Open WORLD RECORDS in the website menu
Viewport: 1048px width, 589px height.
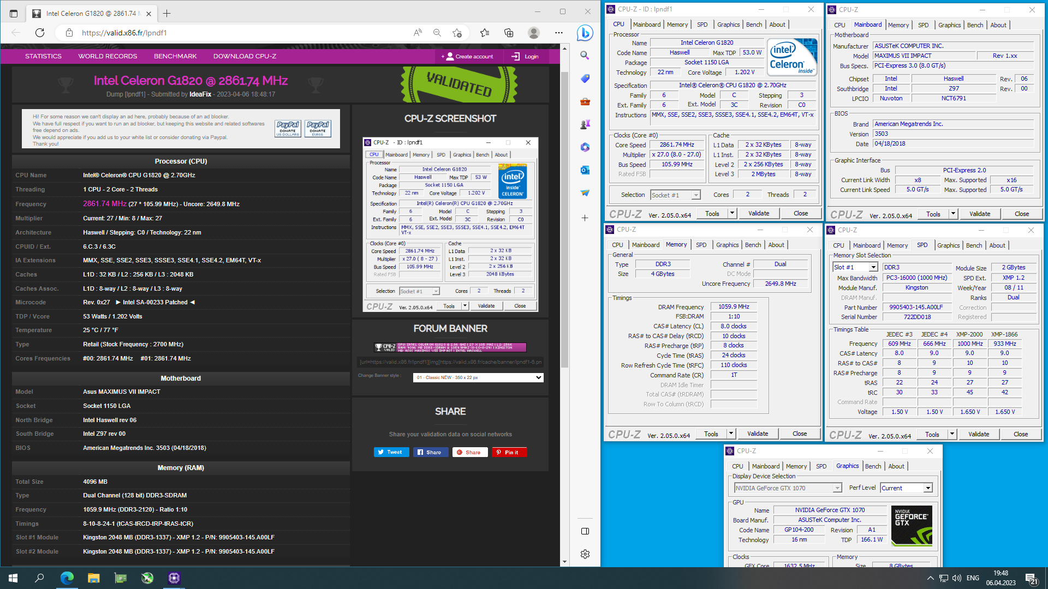(108, 56)
